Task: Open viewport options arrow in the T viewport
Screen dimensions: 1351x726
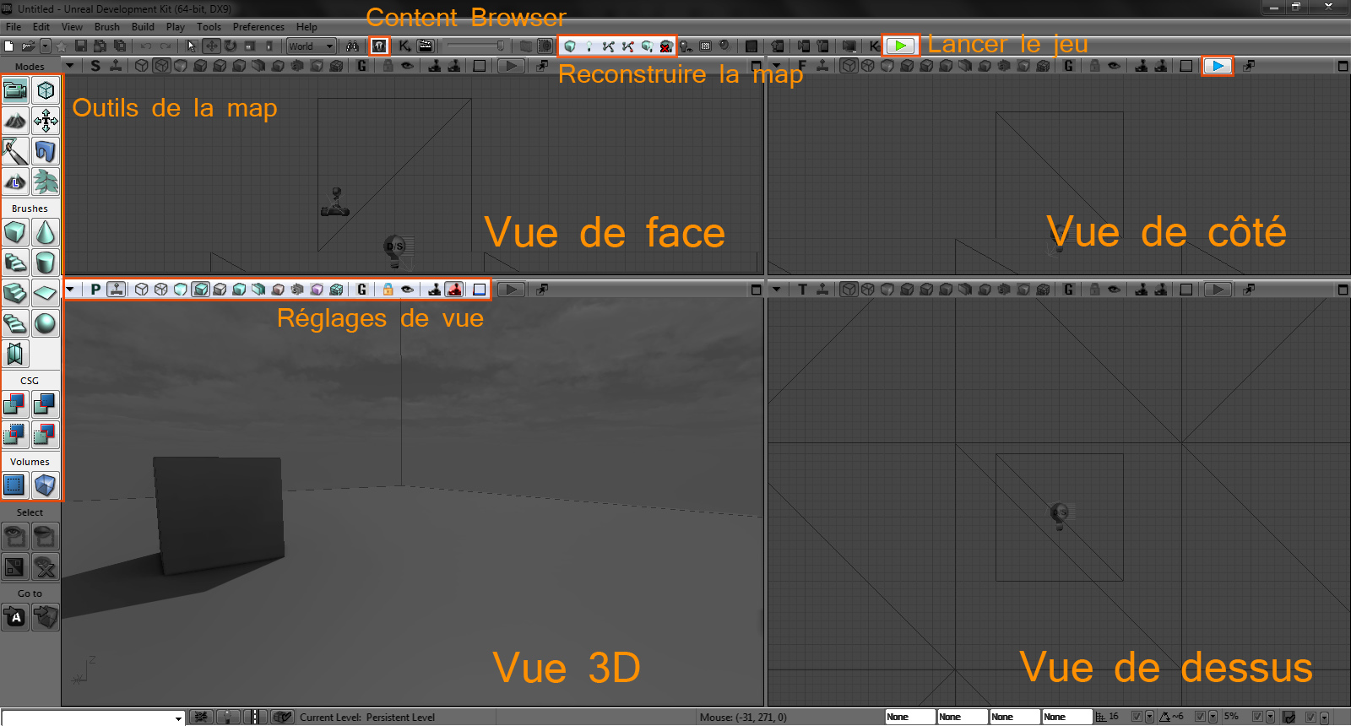Action: [x=777, y=290]
